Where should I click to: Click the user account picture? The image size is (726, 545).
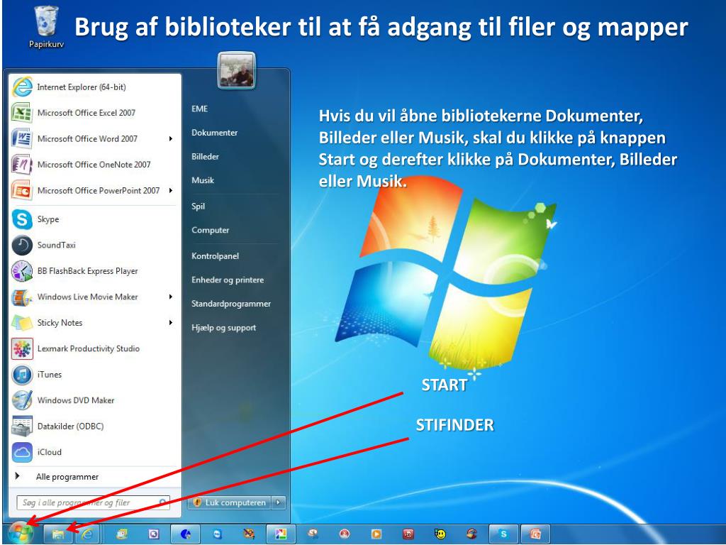point(237,70)
